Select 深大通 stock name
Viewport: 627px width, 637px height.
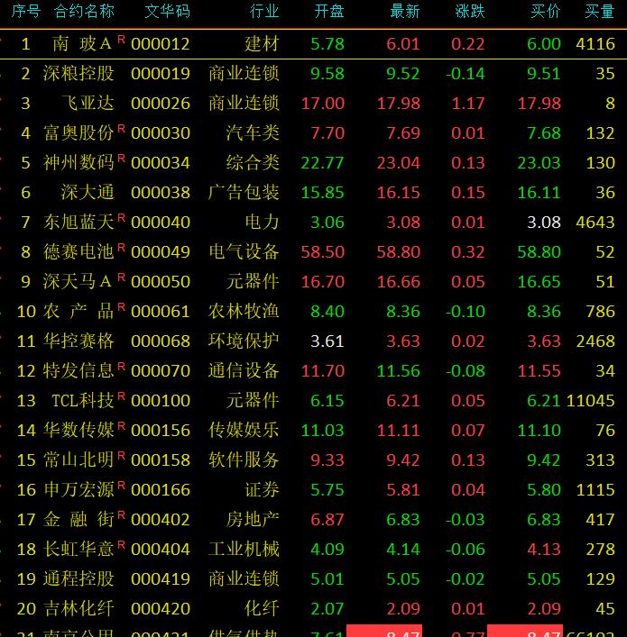(x=88, y=192)
